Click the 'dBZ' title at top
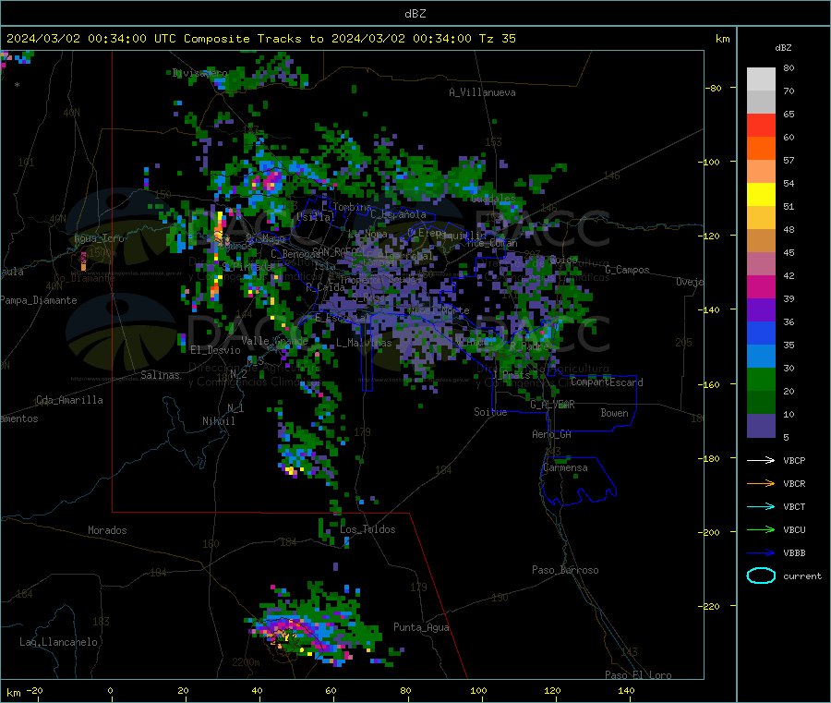The image size is (831, 703). [x=415, y=14]
